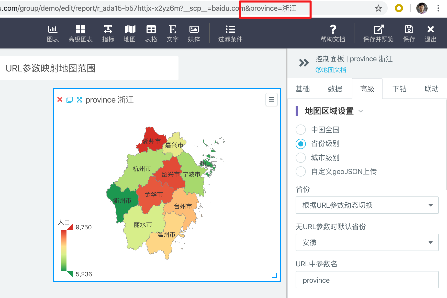Viewport: 447px width, 298px height.
Task: Open the default province dropdown showing 安徽
Action: pos(367,242)
